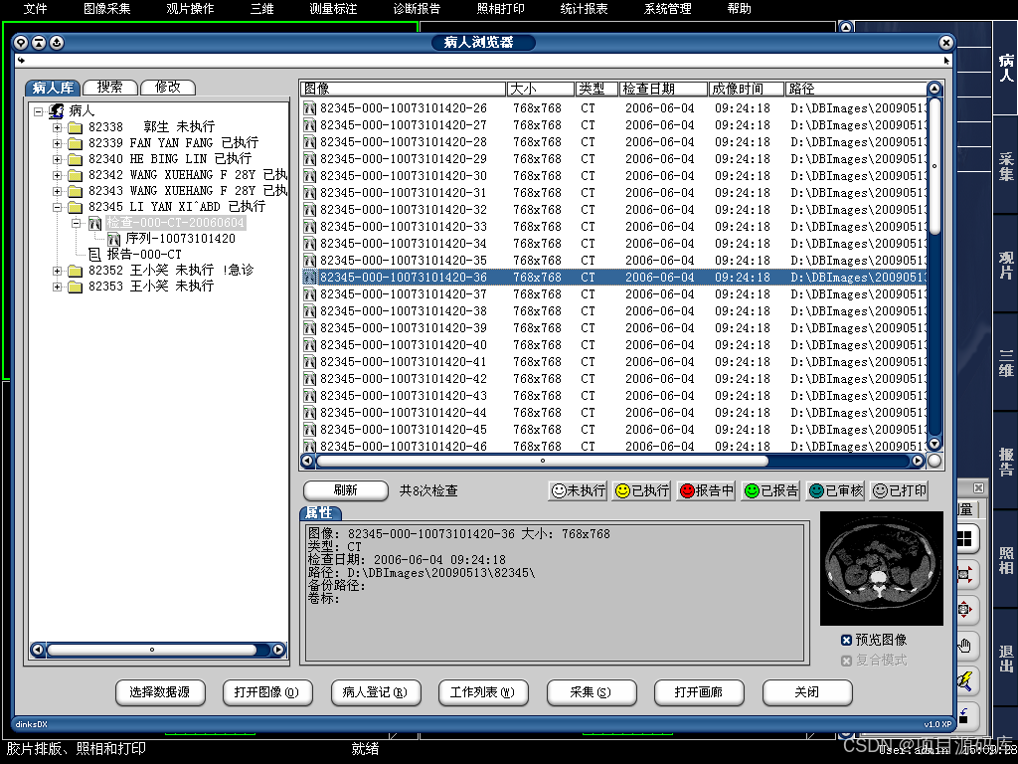
Task: Click the patient tree horizontal scrollbar thumb
Action: click(152, 649)
